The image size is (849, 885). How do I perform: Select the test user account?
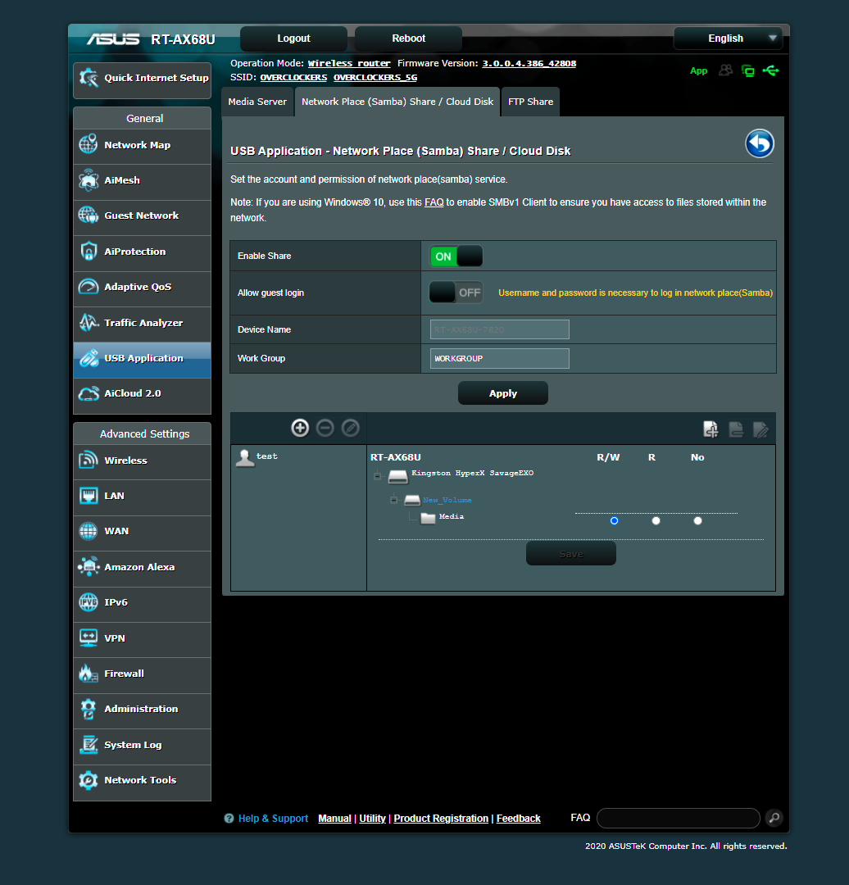pos(257,456)
